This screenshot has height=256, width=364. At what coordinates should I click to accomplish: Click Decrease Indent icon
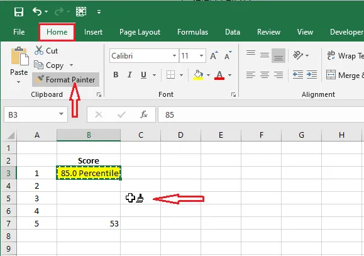(x=297, y=75)
